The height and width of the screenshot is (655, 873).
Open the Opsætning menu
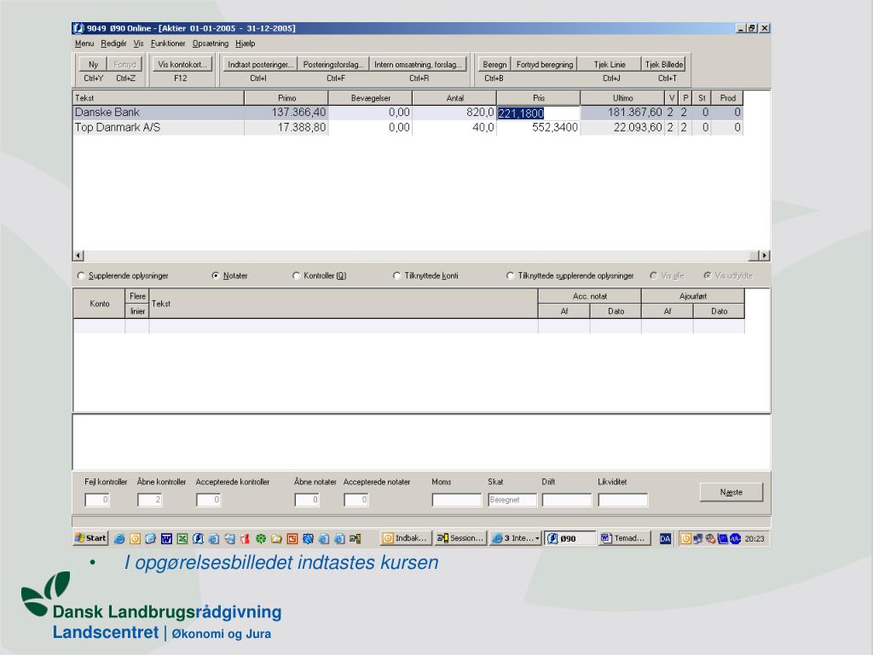click(210, 43)
